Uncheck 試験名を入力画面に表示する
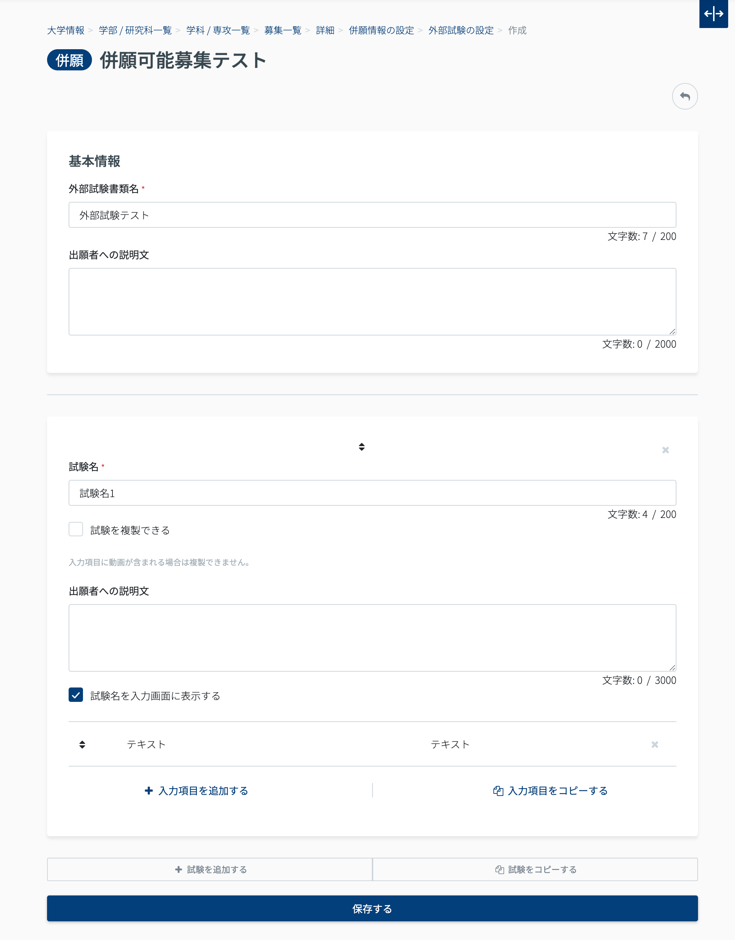The image size is (735, 940). (76, 694)
